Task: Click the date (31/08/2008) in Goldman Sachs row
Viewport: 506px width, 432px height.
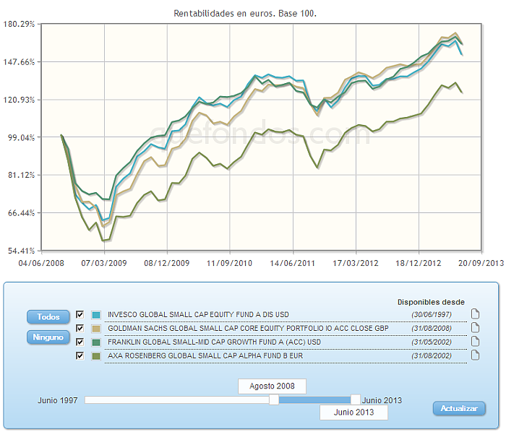Action: (x=432, y=329)
